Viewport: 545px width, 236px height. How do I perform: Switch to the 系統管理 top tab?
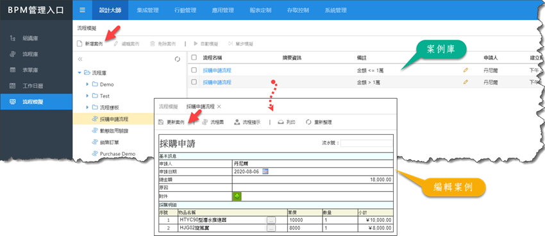[x=335, y=10]
